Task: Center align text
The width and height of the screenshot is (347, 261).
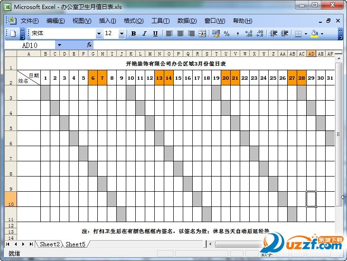Action: click(x=180, y=34)
